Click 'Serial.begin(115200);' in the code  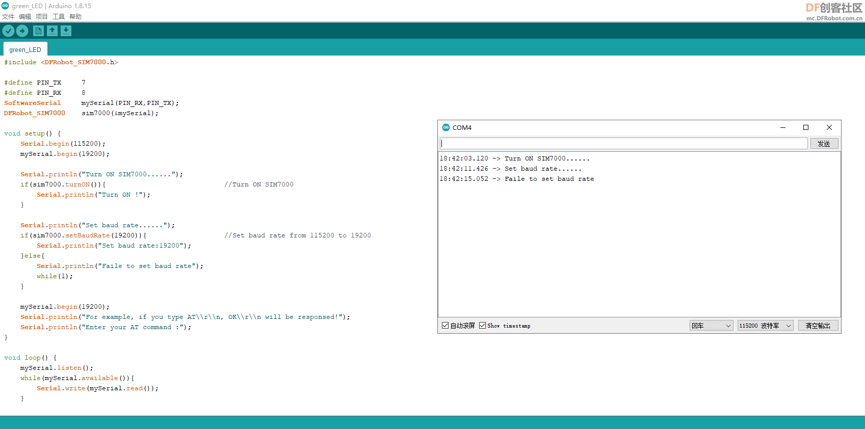tap(63, 144)
